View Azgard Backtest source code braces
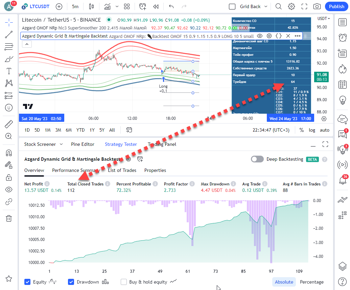Screen dimensions: 350x290 [x=279, y=36]
